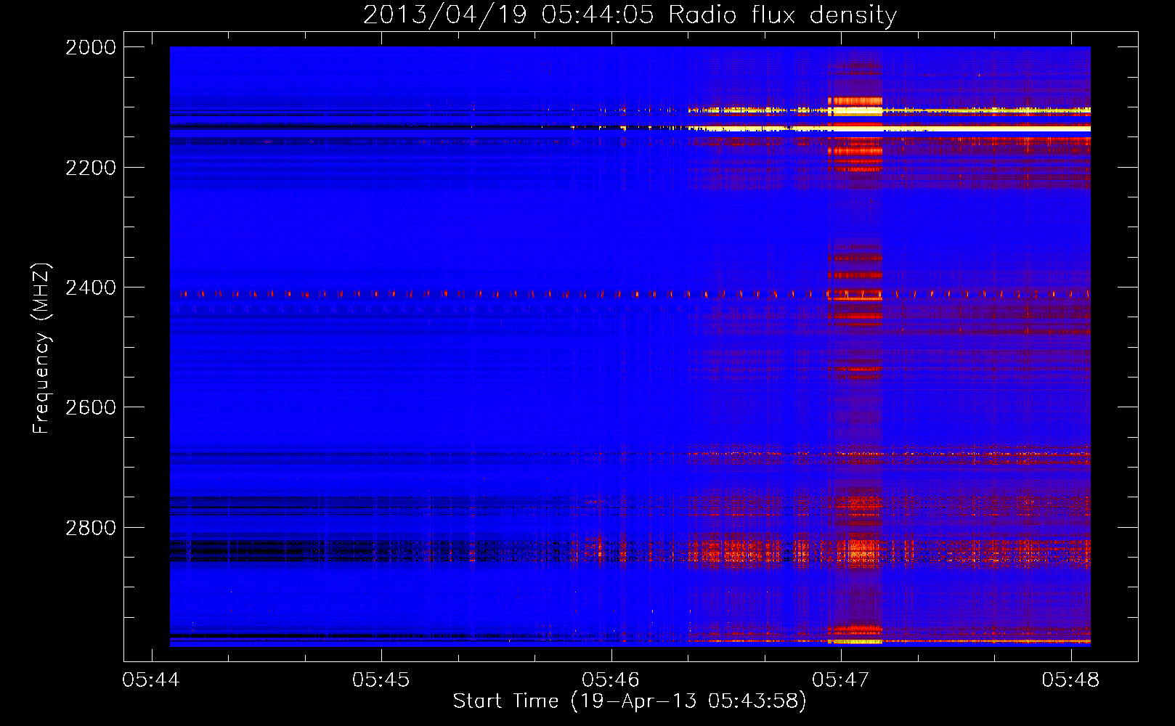The width and height of the screenshot is (1175, 726).
Task: Click the 05:47 time tick label
Action: [x=841, y=680]
